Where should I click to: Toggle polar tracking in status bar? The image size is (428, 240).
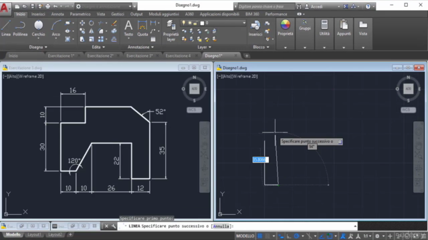[x=296, y=236]
